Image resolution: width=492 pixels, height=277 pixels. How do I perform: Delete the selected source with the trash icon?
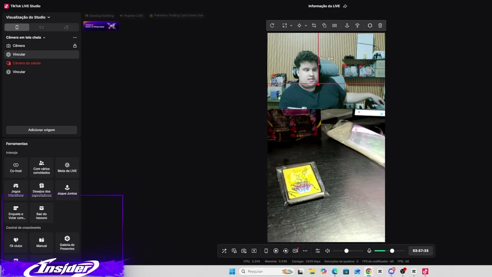pyautogui.click(x=380, y=25)
